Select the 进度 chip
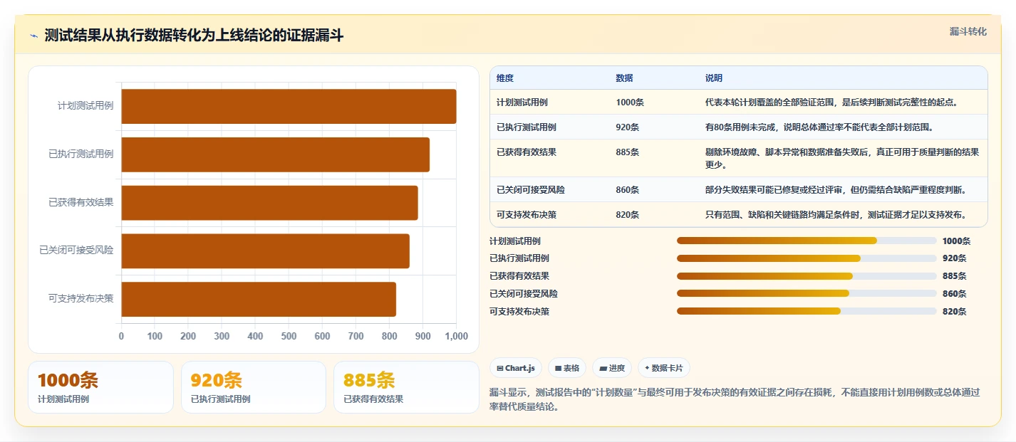 [x=612, y=368]
